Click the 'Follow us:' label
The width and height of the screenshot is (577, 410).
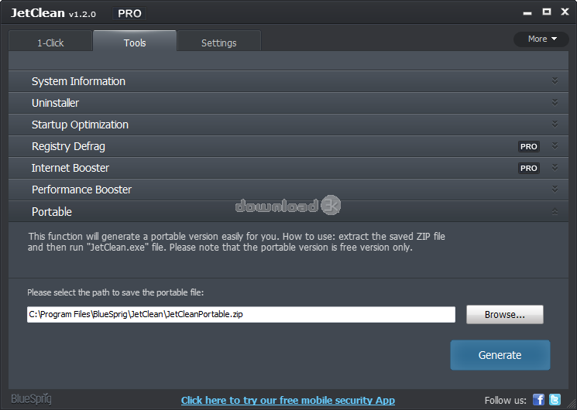click(505, 400)
